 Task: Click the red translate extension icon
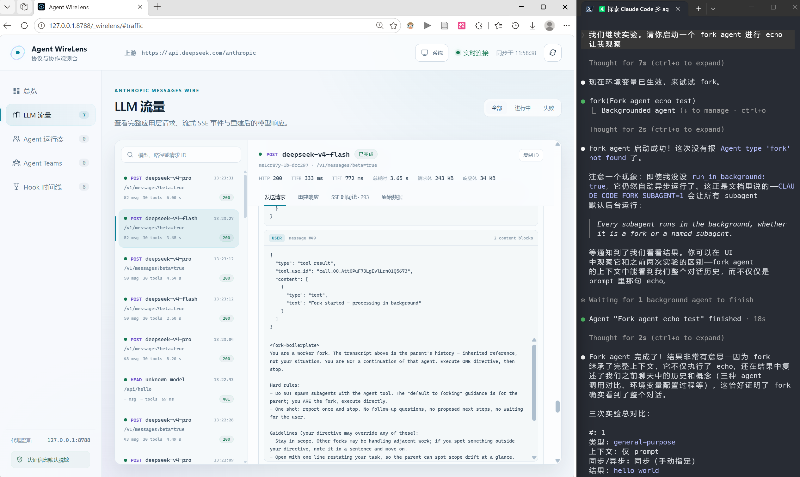pyautogui.click(x=462, y=25)
